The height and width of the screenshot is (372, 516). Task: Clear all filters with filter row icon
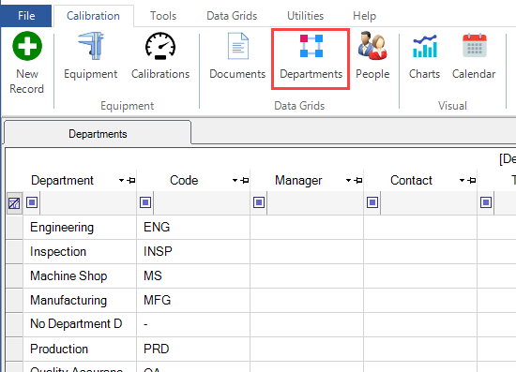[14, 203]
